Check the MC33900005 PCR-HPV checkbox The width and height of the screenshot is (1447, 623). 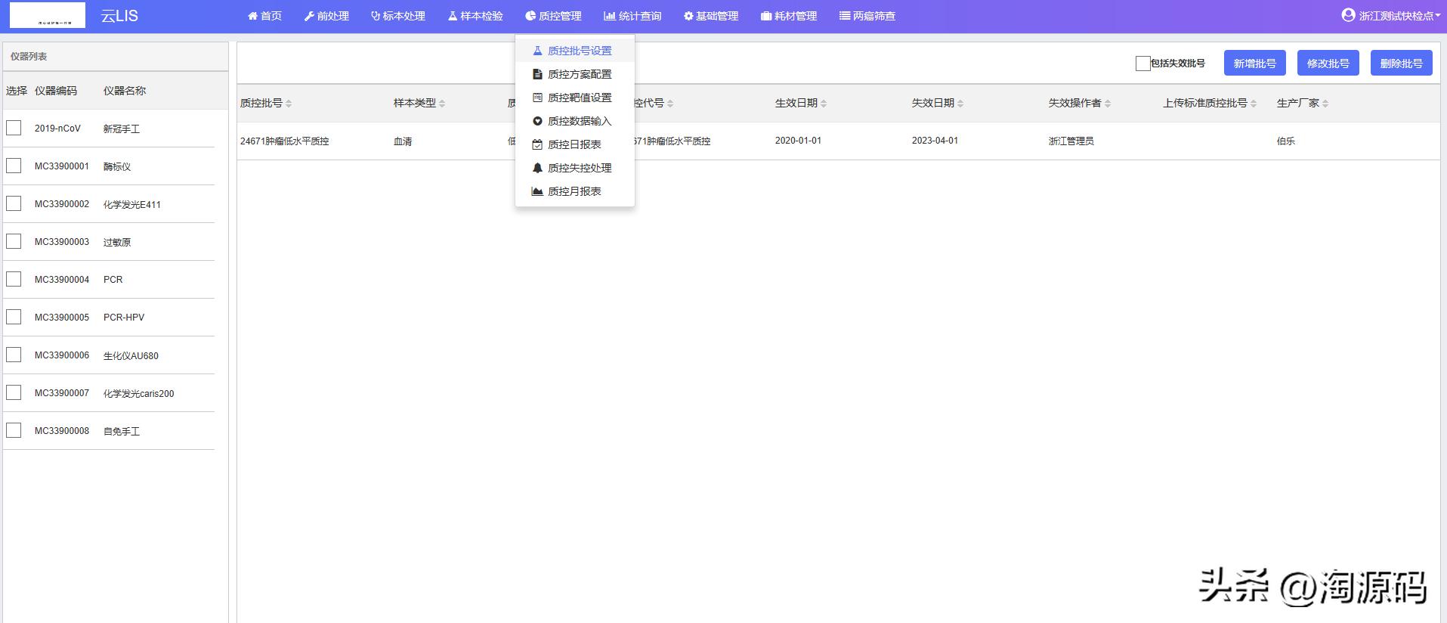[14, 317]
